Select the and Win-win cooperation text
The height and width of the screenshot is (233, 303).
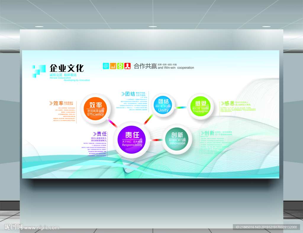[x=176, y=68]
